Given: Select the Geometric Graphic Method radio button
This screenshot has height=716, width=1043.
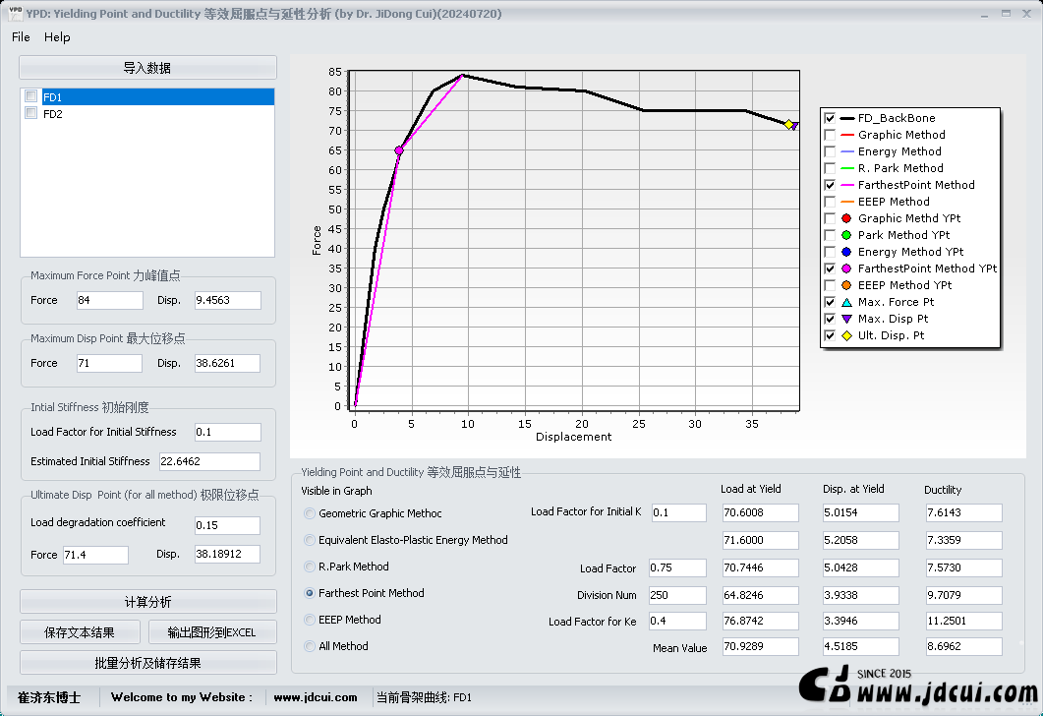Looking at the screenshot, I should [310, 513].
